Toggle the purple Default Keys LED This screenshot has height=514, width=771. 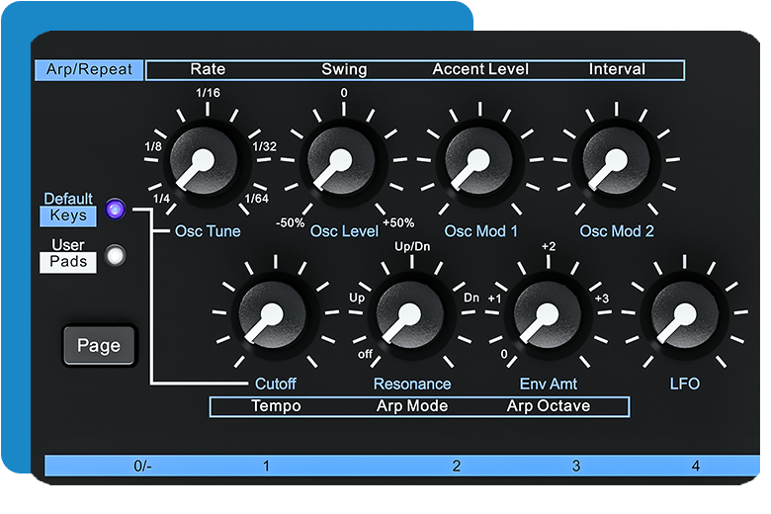click(x=117, y=208)
